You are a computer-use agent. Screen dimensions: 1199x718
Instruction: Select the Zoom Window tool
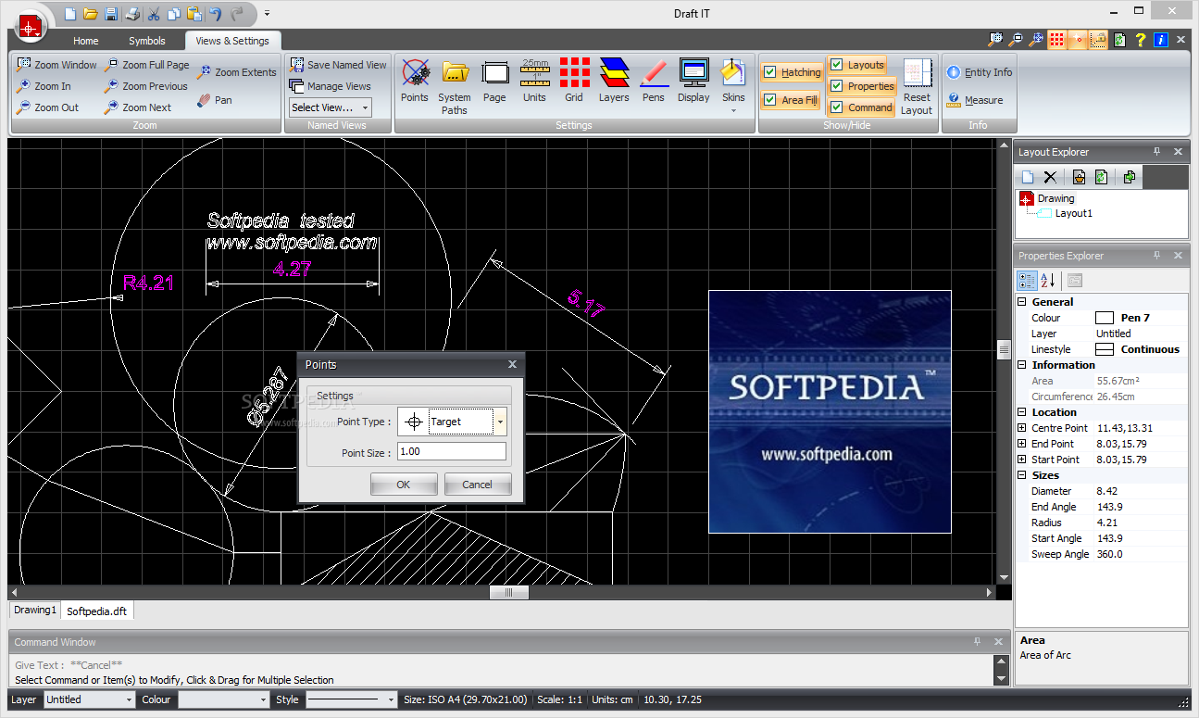(56, 65)
